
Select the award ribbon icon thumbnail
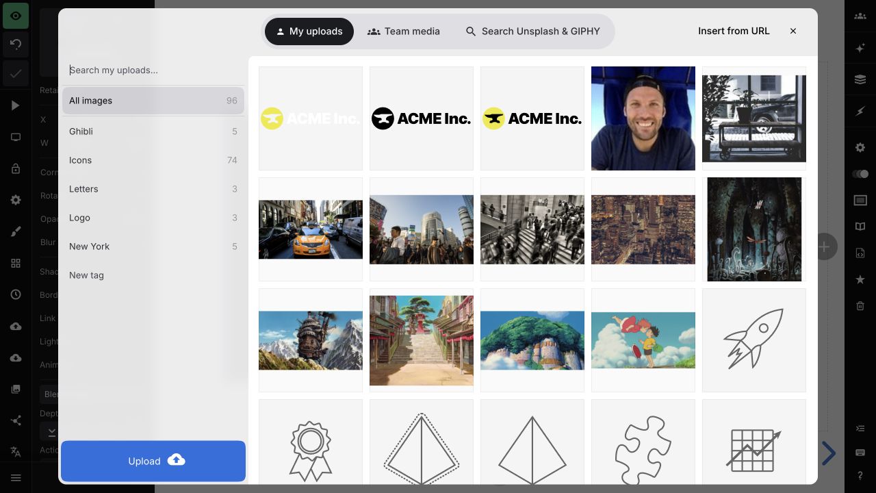coord(311,442)
